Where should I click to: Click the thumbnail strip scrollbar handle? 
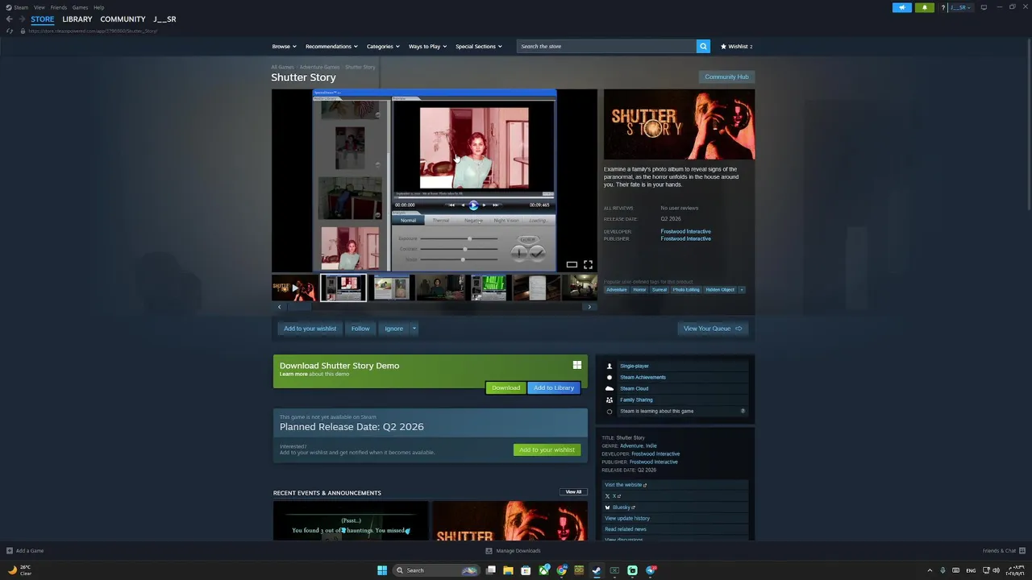point(300,307)
